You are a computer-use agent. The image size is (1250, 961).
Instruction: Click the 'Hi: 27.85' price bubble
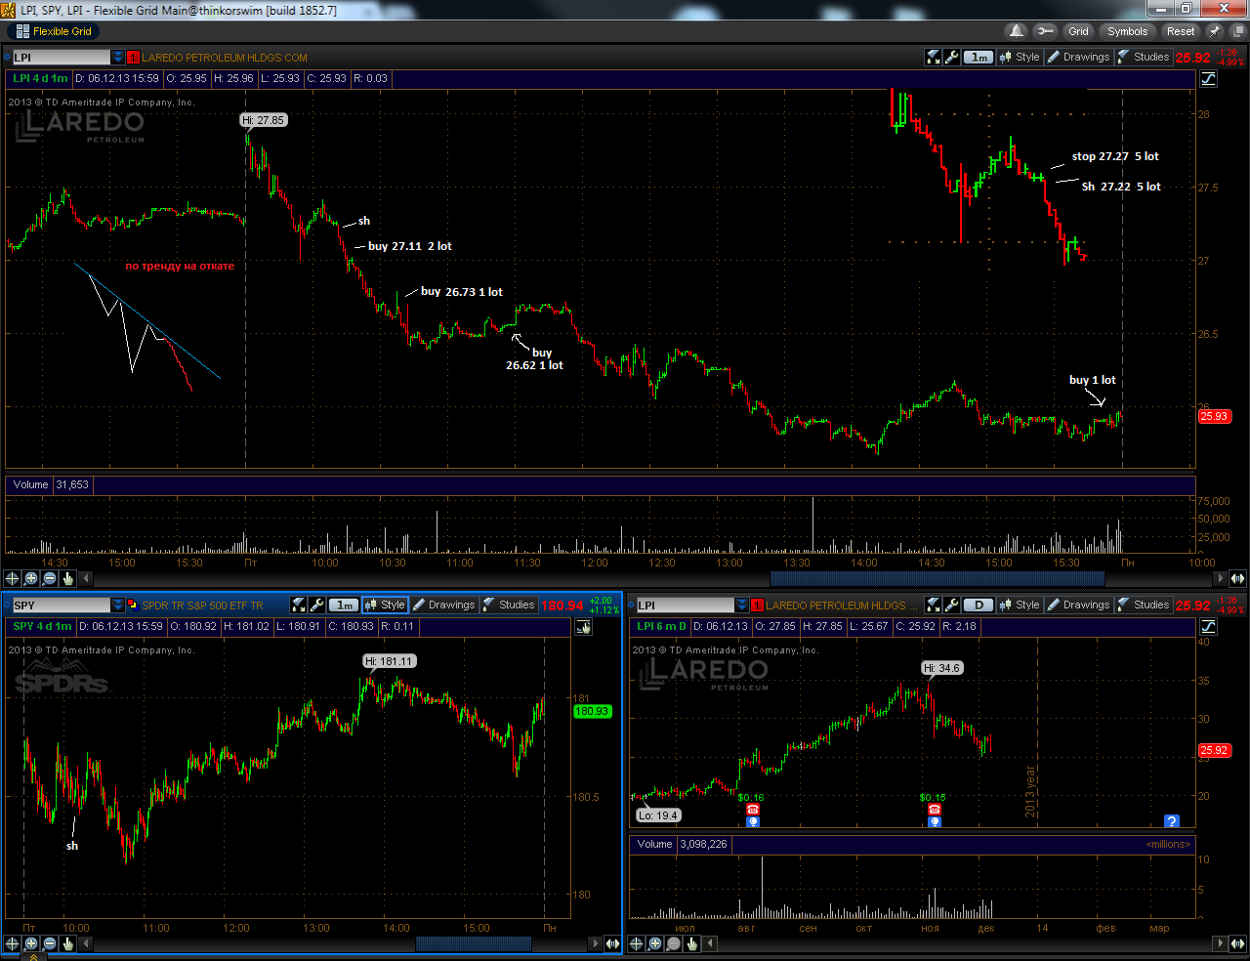pyautogui.click(x=264, y=120)
